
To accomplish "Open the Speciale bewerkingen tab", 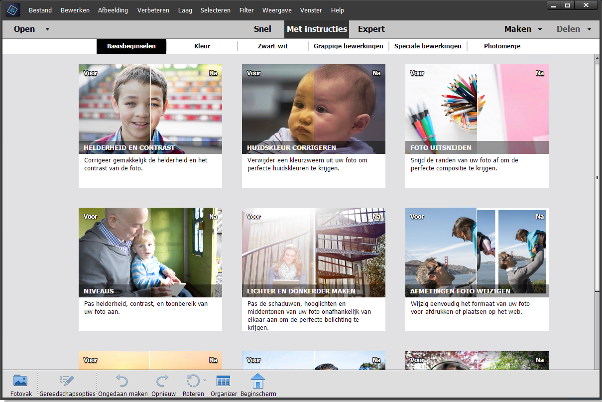I will click(x=428, y=46).
